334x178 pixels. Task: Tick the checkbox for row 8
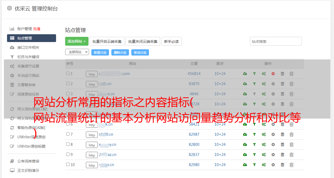(x=68, y=144)
